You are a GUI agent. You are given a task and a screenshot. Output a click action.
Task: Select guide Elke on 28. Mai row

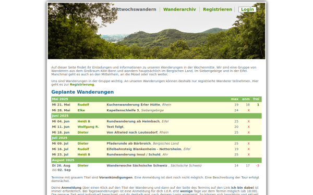coord(81,110)
